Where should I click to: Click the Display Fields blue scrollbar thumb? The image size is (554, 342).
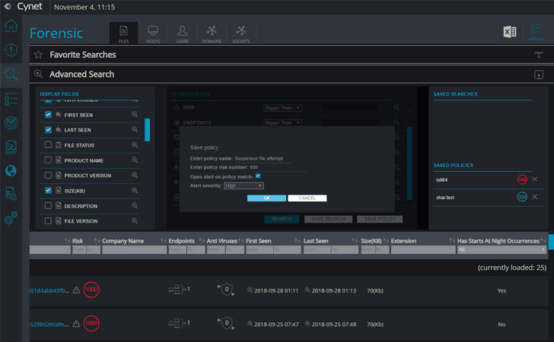[x=148, y=130]
